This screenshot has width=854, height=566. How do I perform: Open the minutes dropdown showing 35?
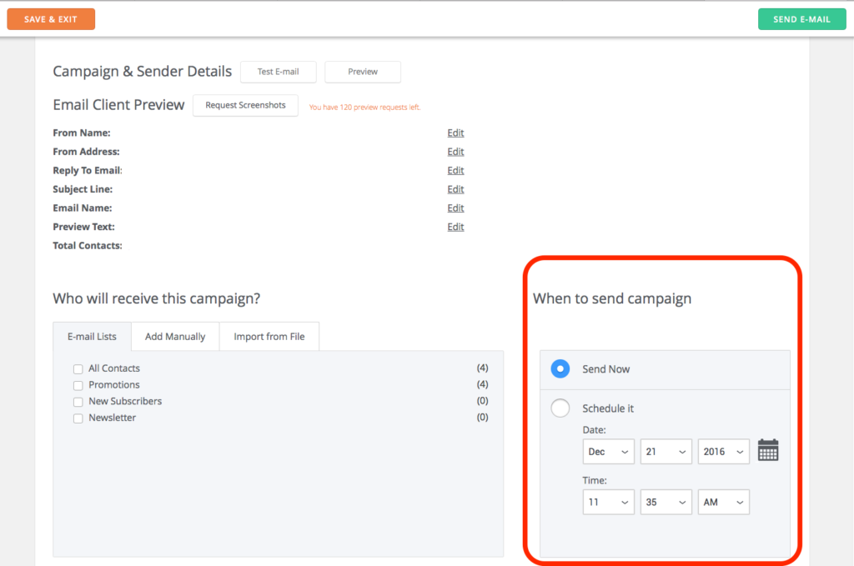[666, 502]
